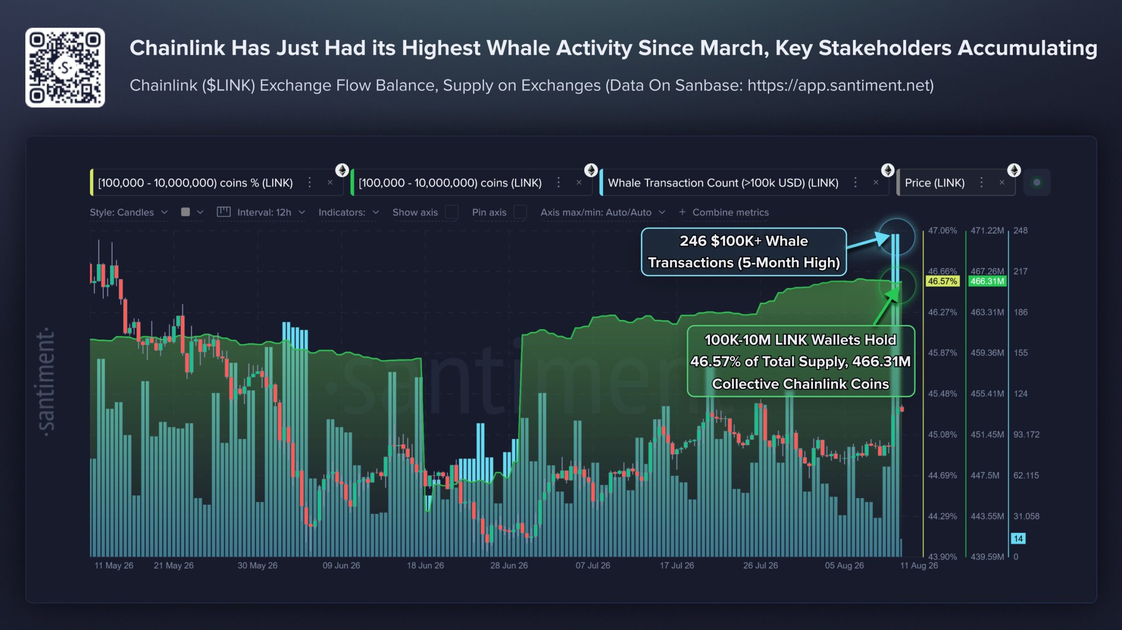Click Ethereum badge on Price (LINK) metric
Viewport: 1122px width, 630px height.
[1014, 170]
